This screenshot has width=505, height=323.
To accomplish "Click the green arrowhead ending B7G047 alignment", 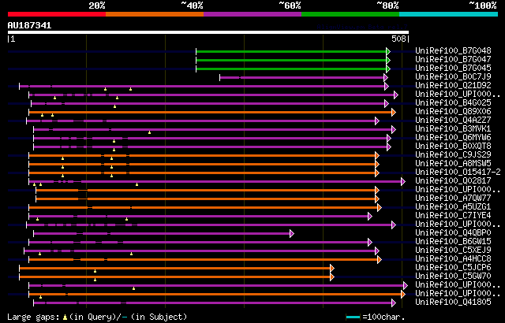I will point(388,60).
